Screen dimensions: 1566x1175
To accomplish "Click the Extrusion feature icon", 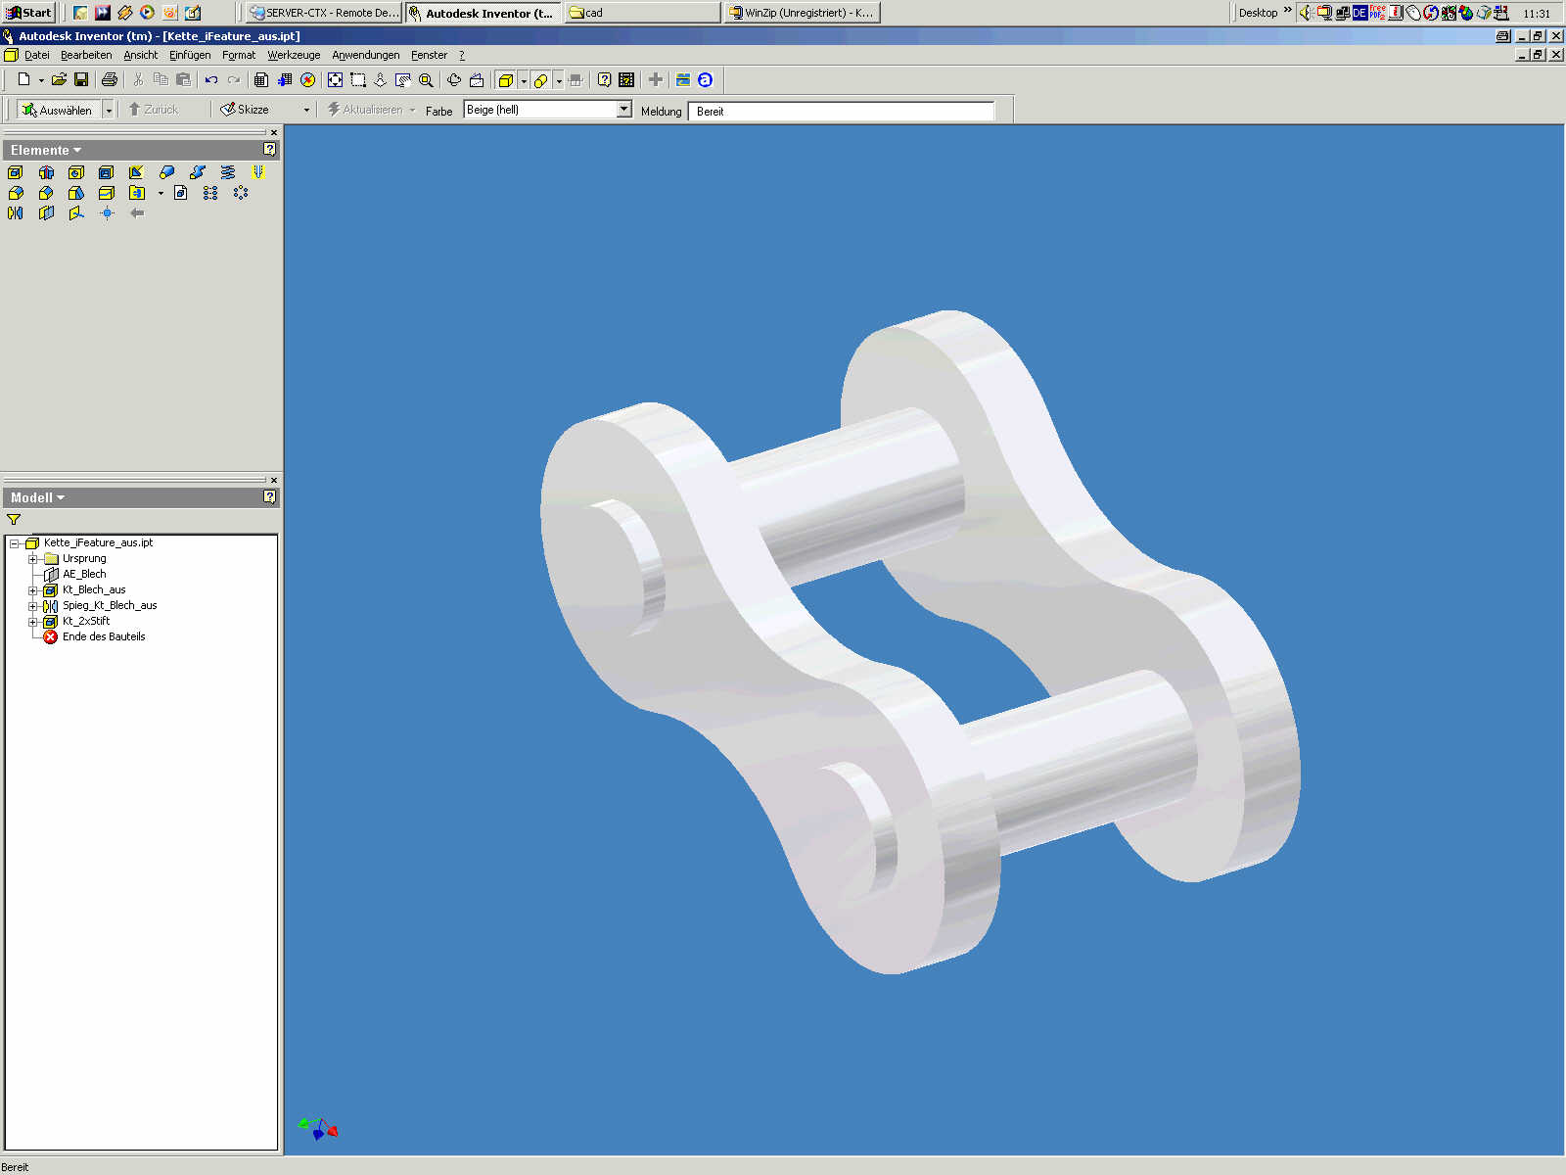I will click(16, 172).
